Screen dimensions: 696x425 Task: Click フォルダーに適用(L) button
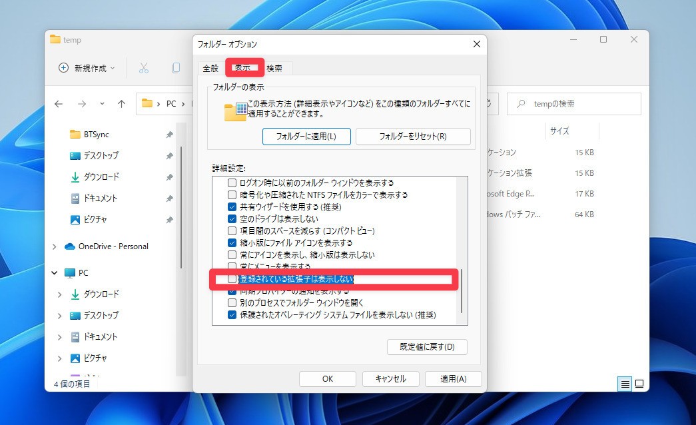coord(306,137)
